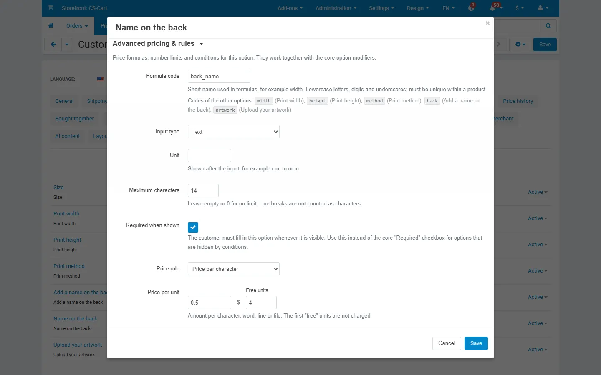The image size is (601, 375).
Task: Click the blue Save button in dialog
Action: [476, 343]
